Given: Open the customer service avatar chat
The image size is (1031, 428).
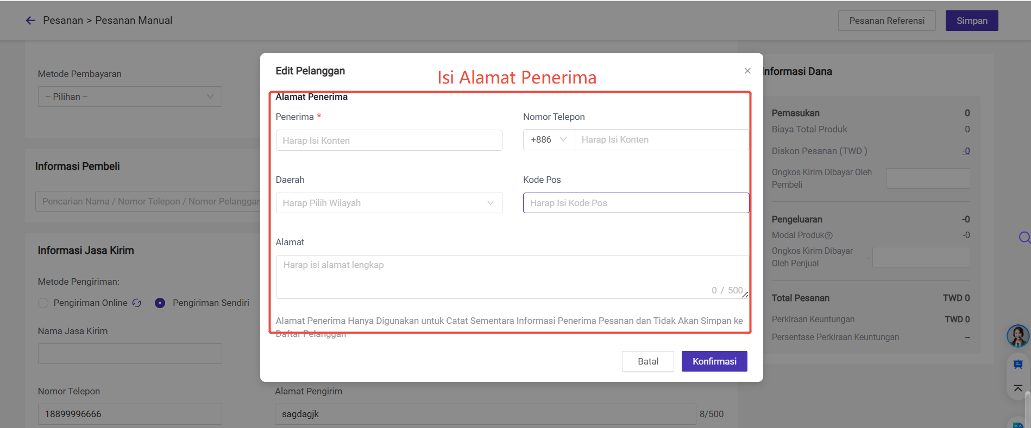Looking at the screenshot, I should [x=1017, y=336].
